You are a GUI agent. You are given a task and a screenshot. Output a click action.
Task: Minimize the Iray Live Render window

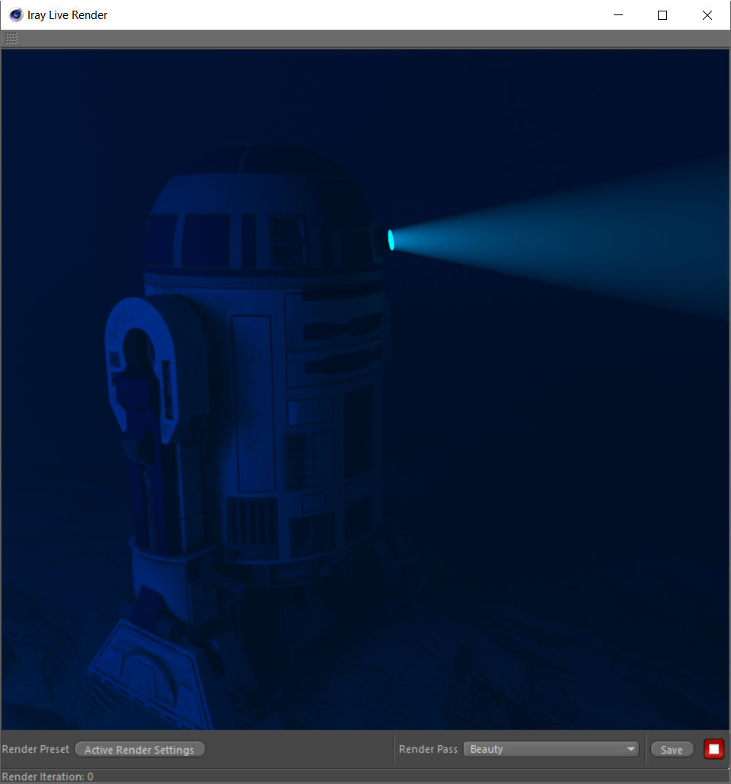click(x=618, y=15)
